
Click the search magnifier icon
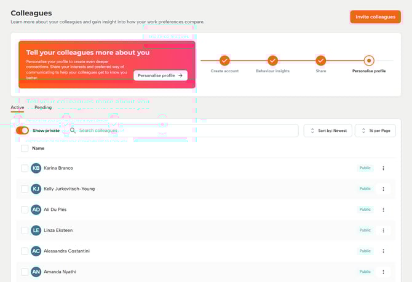[x=73, y=131]
